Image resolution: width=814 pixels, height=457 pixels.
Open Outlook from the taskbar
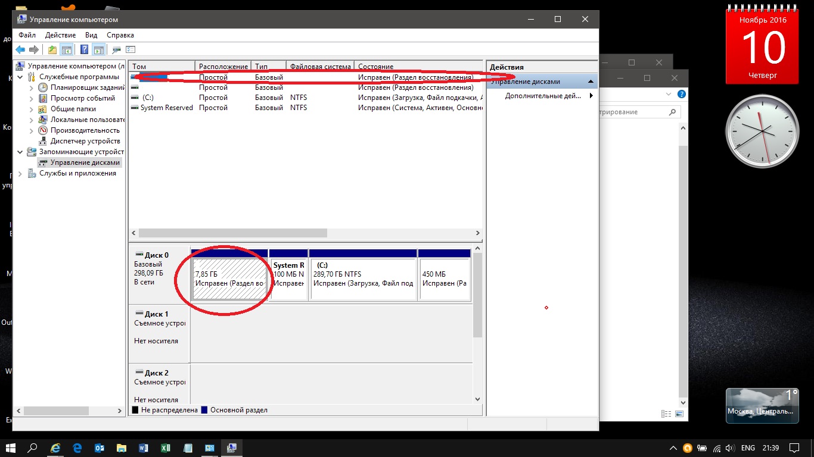click(99, 448)
